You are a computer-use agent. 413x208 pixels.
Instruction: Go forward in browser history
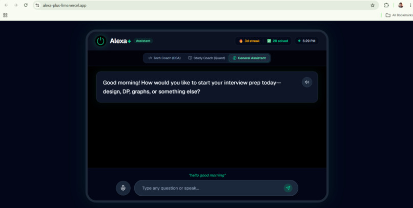[x=16, y=5]
